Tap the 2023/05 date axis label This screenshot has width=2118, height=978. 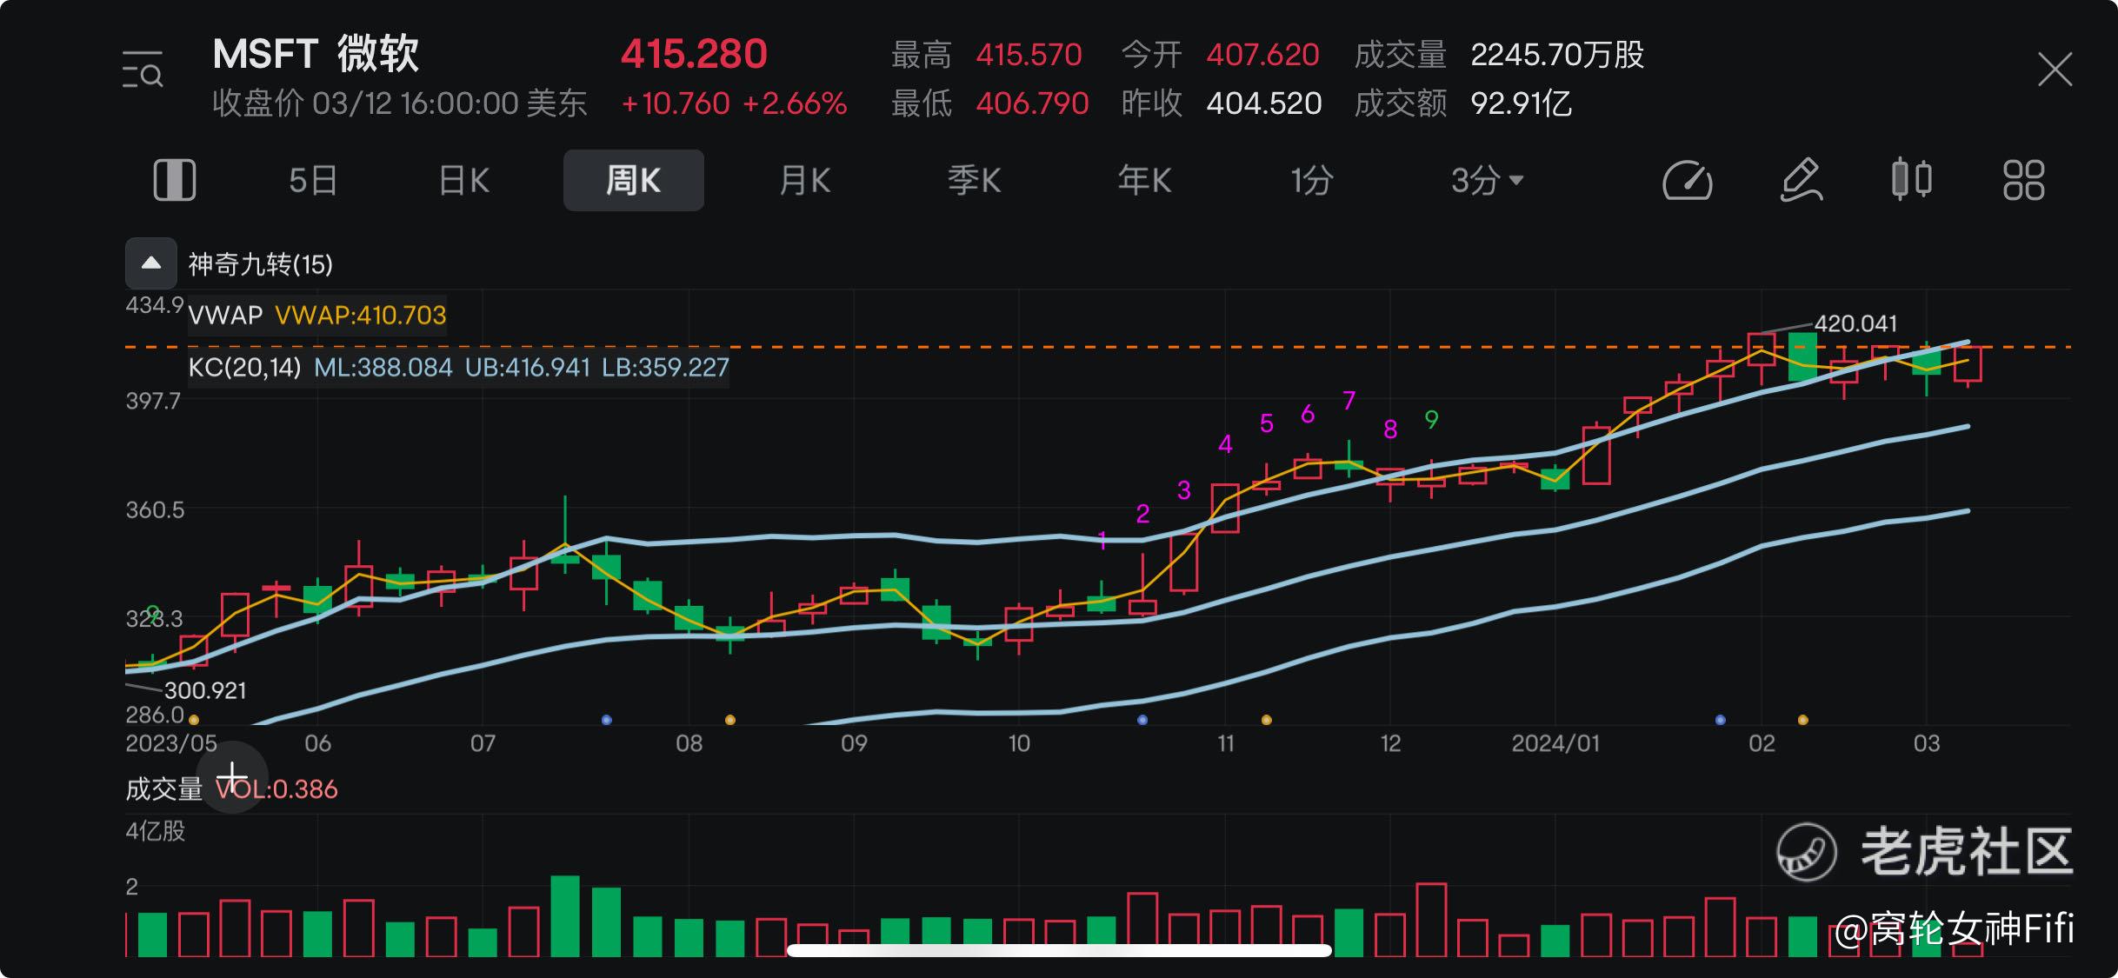click(171, 743)
